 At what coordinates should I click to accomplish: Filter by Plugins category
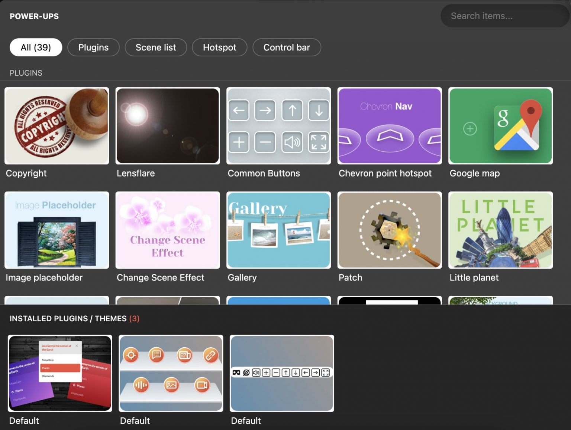[93, 47]
